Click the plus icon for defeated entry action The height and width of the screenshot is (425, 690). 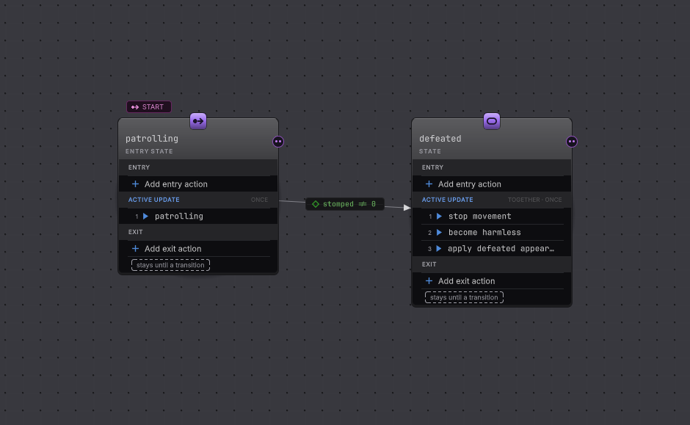(429, 184)
